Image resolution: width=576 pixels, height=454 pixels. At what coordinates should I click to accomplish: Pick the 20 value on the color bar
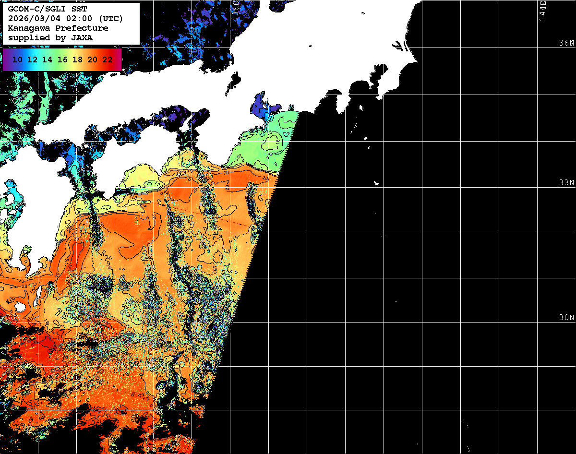[x=92, y=60]
